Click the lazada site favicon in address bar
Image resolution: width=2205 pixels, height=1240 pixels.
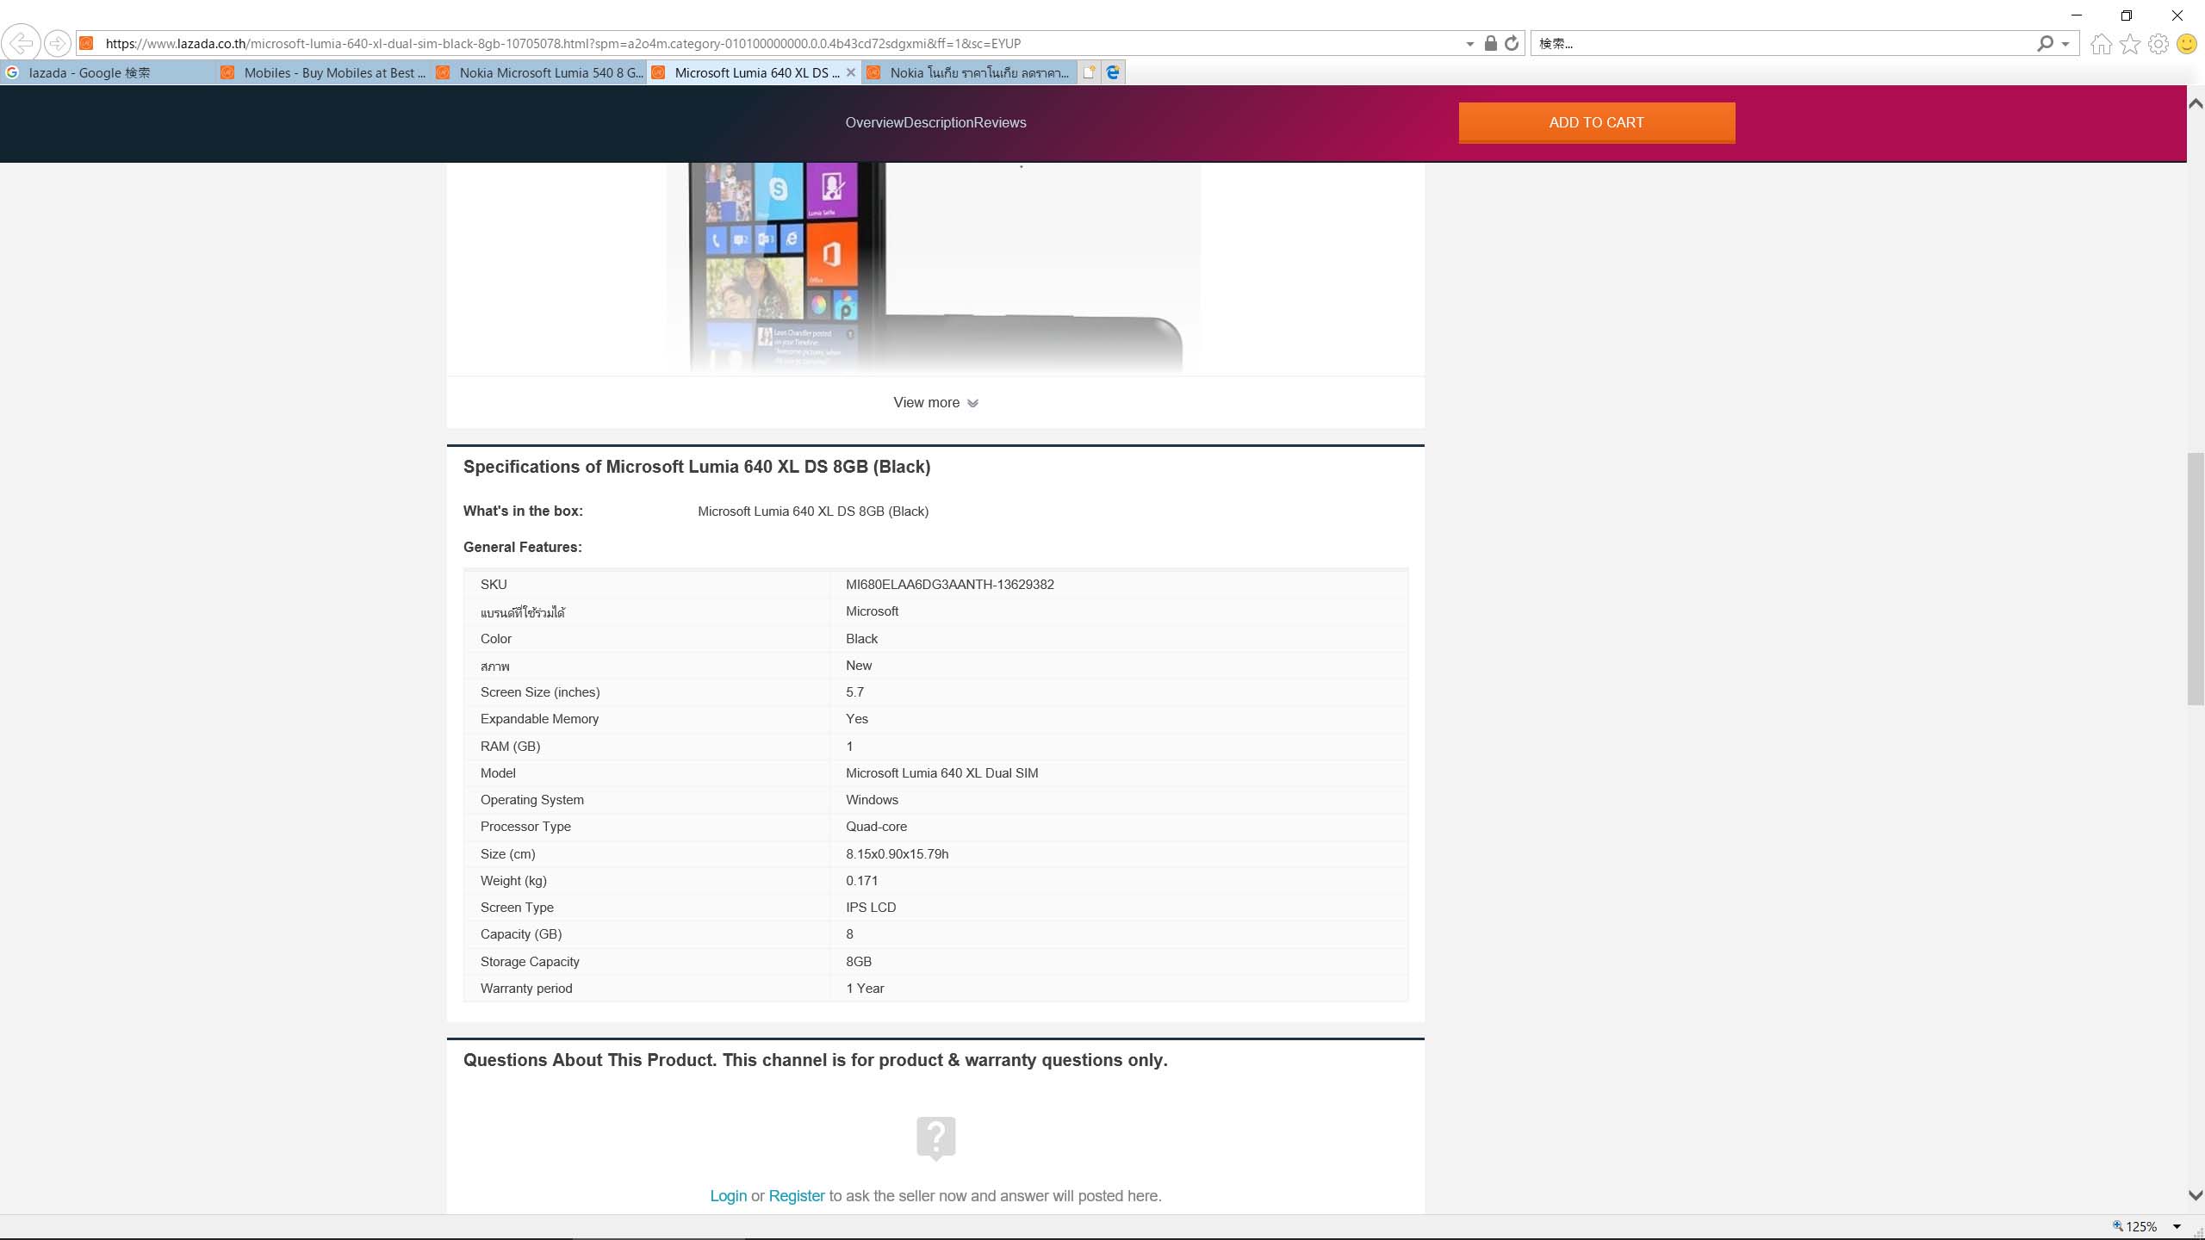86,43
